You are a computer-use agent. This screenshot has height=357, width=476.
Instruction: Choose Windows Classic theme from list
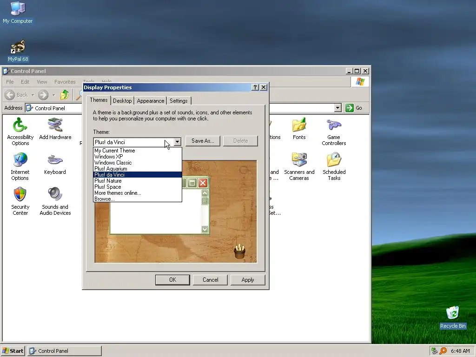[138, 163]
